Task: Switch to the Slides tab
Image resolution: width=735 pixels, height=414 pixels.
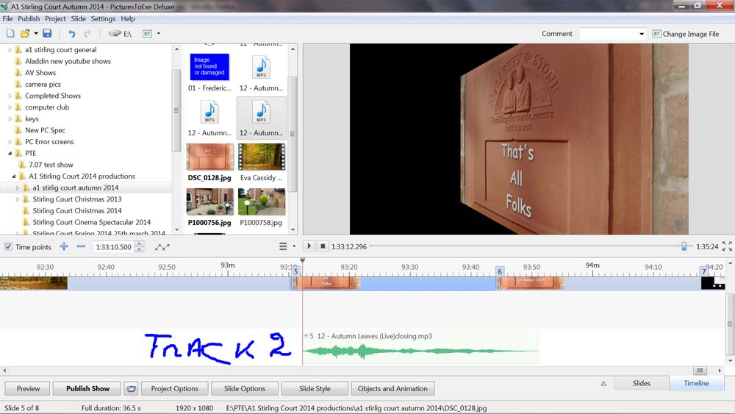Action: (x=641, y=383)
